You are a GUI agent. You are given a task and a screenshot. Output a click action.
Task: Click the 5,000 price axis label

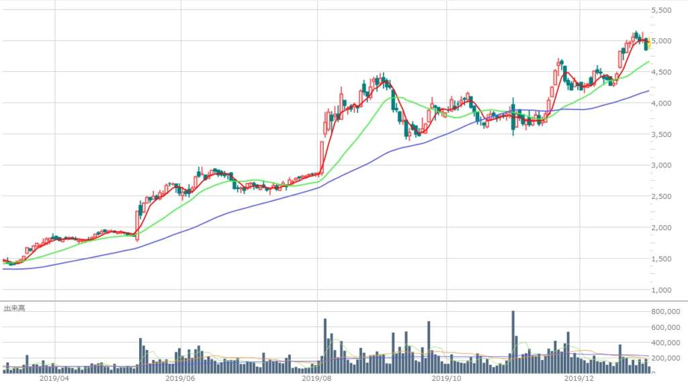tap(661, 41)
